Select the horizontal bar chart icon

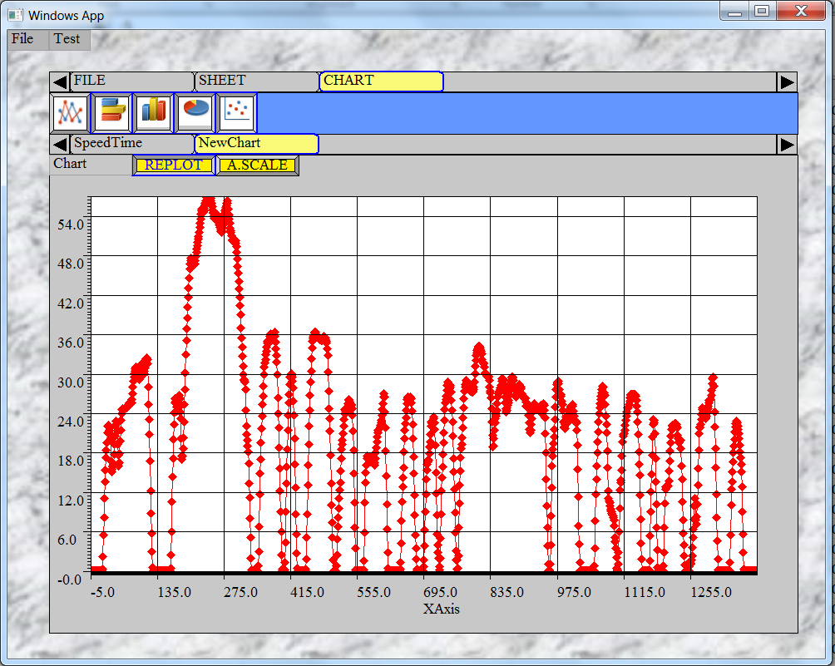tap(111, 112)
